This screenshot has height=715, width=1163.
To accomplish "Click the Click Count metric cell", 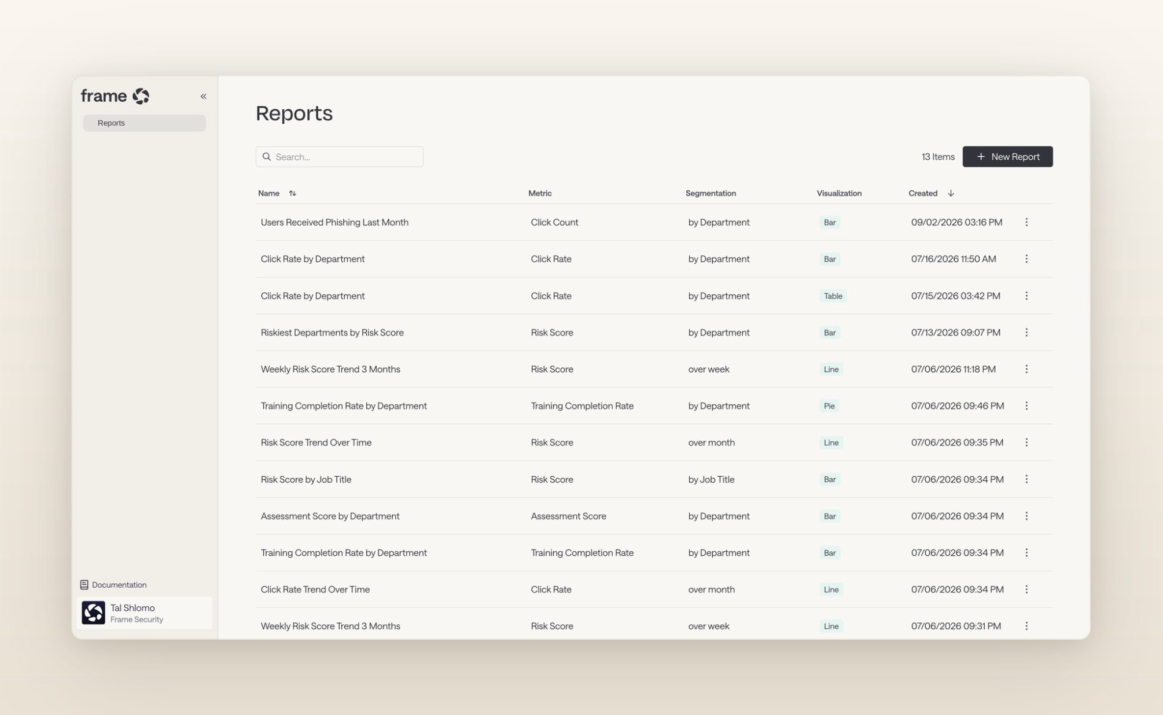I will point(554,222).
